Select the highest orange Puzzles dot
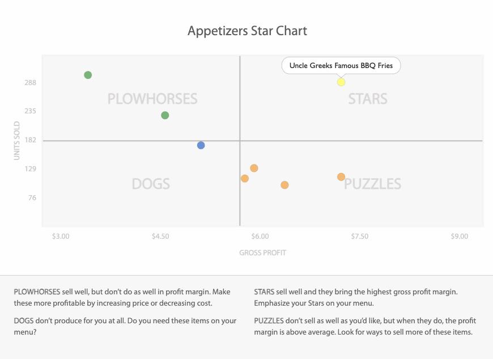 pyautogui.click(x=254, y=168)
